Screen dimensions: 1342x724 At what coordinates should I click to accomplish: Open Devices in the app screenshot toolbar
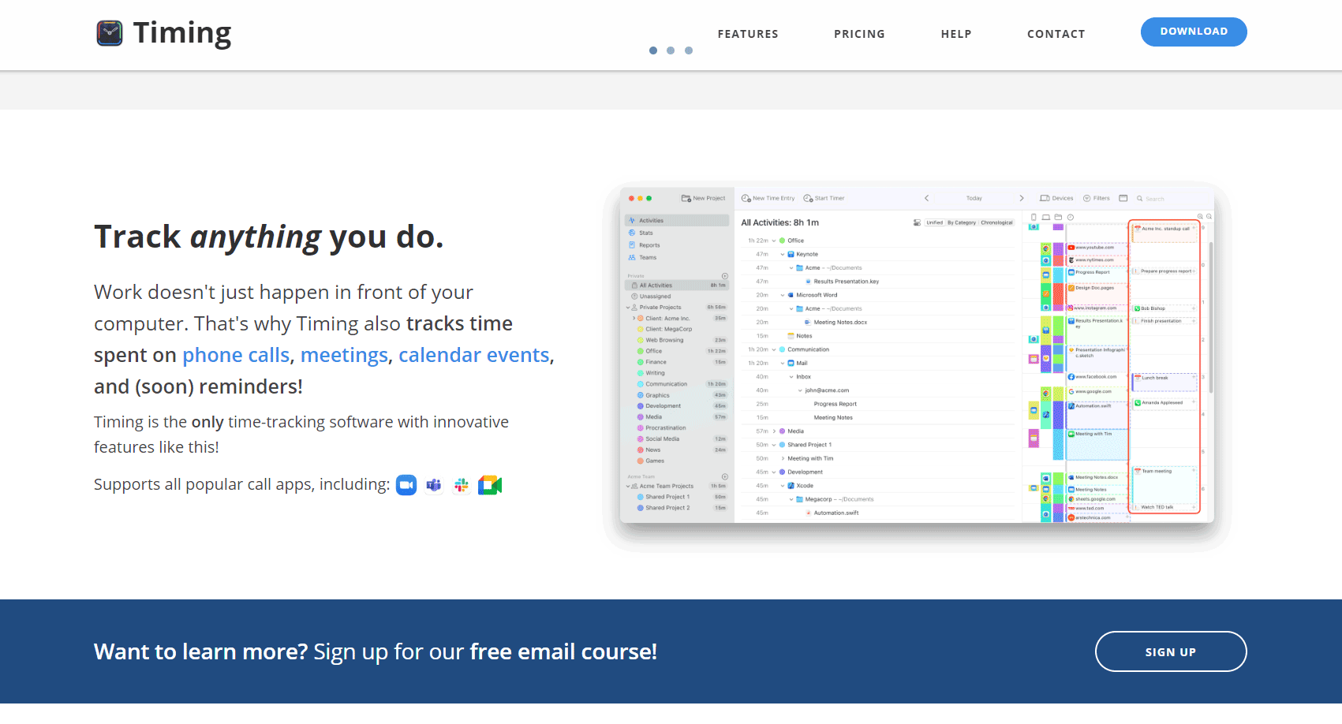point(1056,199)
